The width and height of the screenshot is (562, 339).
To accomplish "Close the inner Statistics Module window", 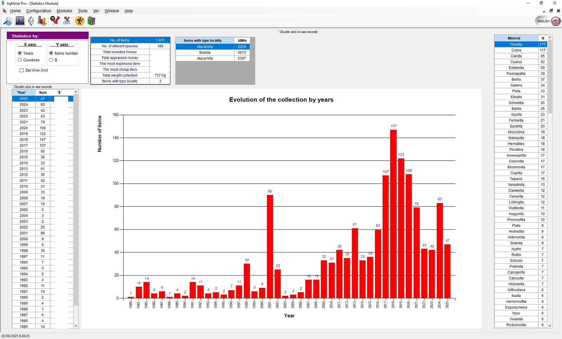I will (x=558, y=11).
